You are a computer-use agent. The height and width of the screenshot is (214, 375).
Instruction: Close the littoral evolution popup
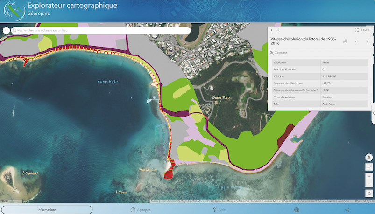[x=367, y=41]
